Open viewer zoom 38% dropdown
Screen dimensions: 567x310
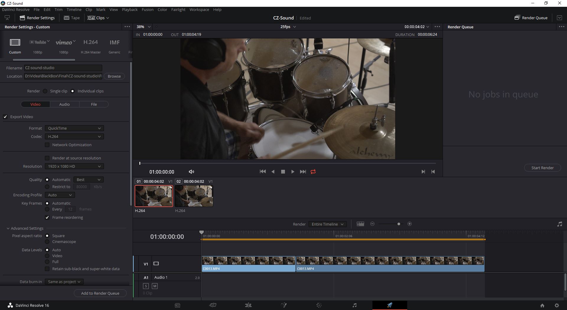point(144,27)
